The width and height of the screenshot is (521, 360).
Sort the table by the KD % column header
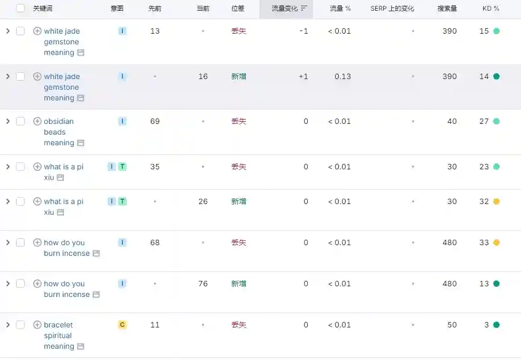point(491,9)
